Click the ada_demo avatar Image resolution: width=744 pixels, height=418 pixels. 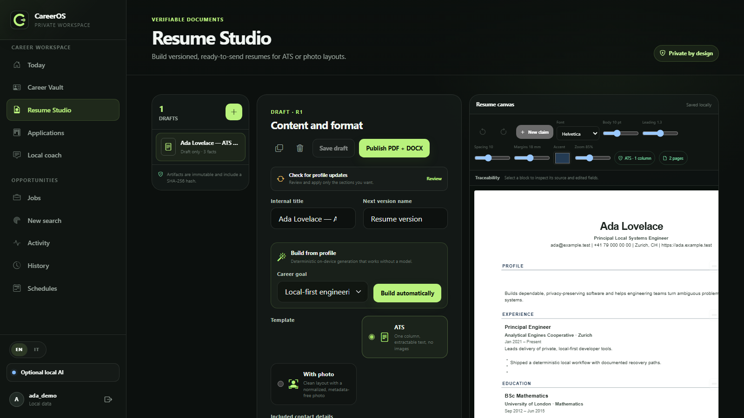(17, 399)
